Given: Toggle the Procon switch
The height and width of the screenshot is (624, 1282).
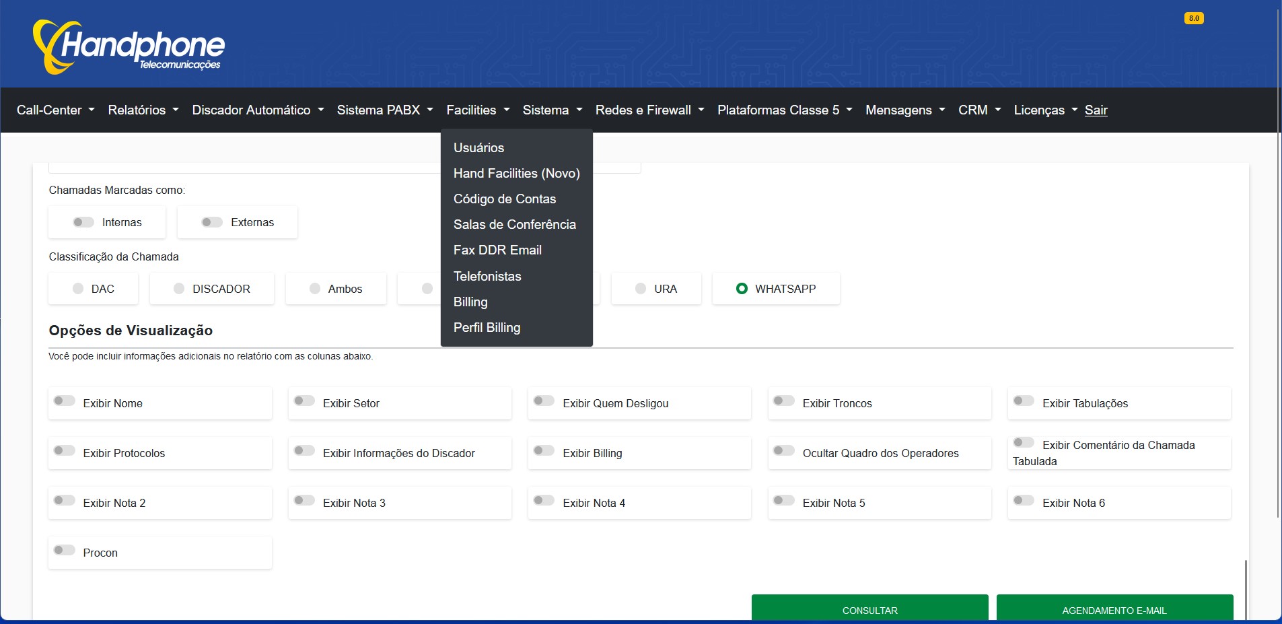Looking at the screenshot, I should tap(65, 551).
